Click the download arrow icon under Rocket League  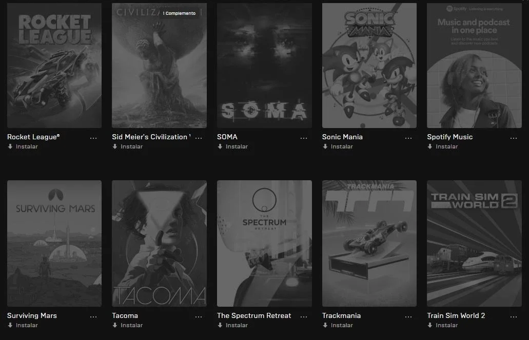pyautogui.click(x=10, y=146)
